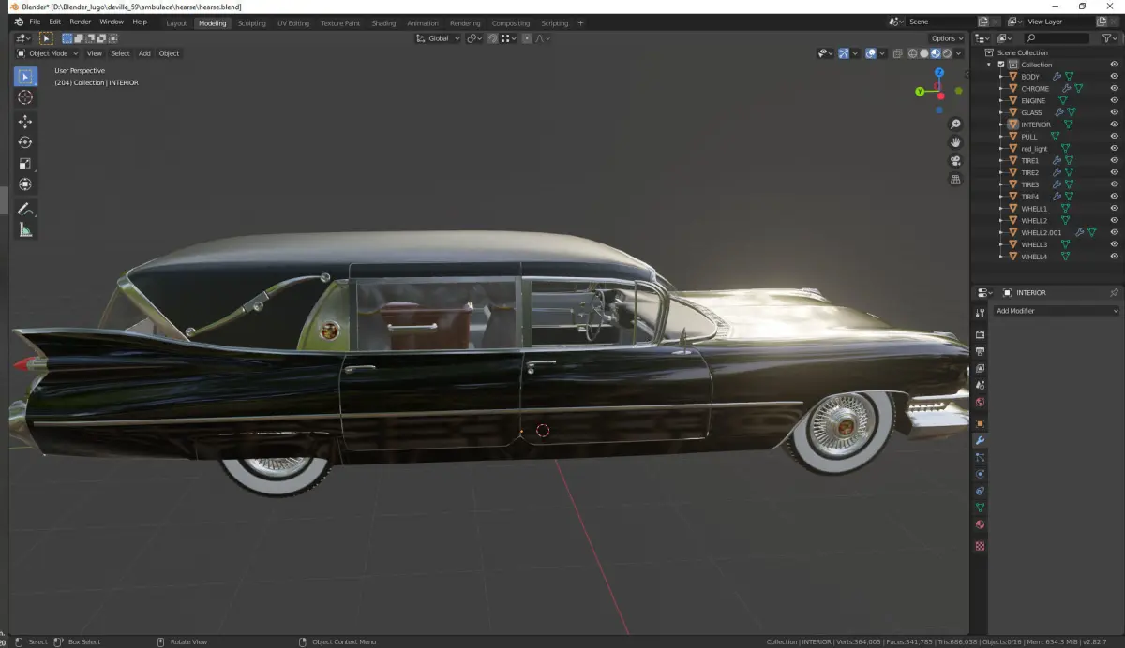
Task: Hide the INTERIOR object
Action: pos(1114,125)
